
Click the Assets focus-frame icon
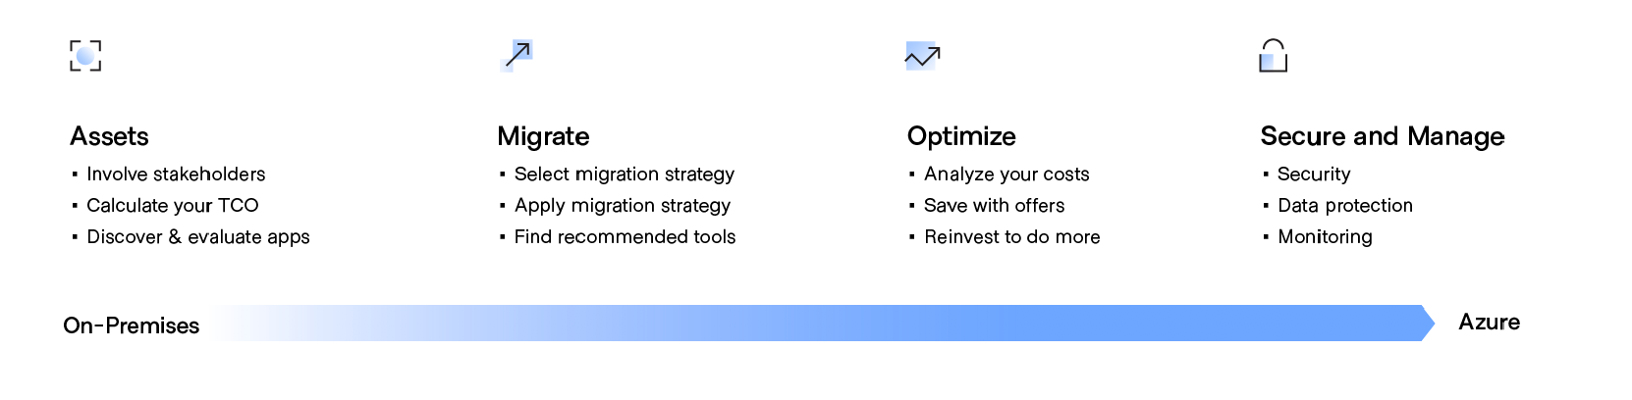[x=85, y=56]
